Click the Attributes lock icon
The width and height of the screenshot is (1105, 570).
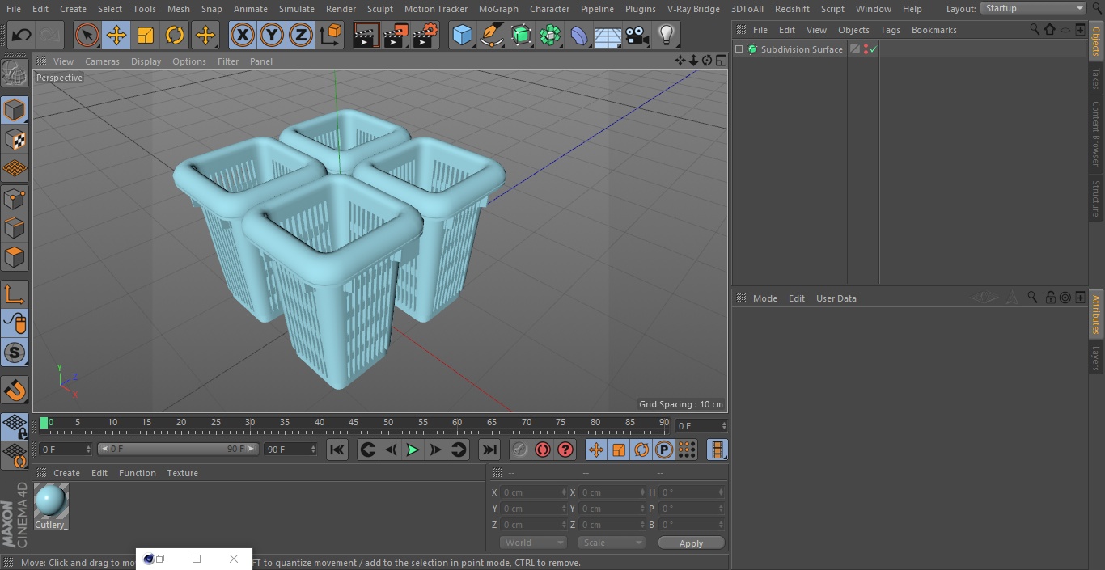(x=1050, y=298)
